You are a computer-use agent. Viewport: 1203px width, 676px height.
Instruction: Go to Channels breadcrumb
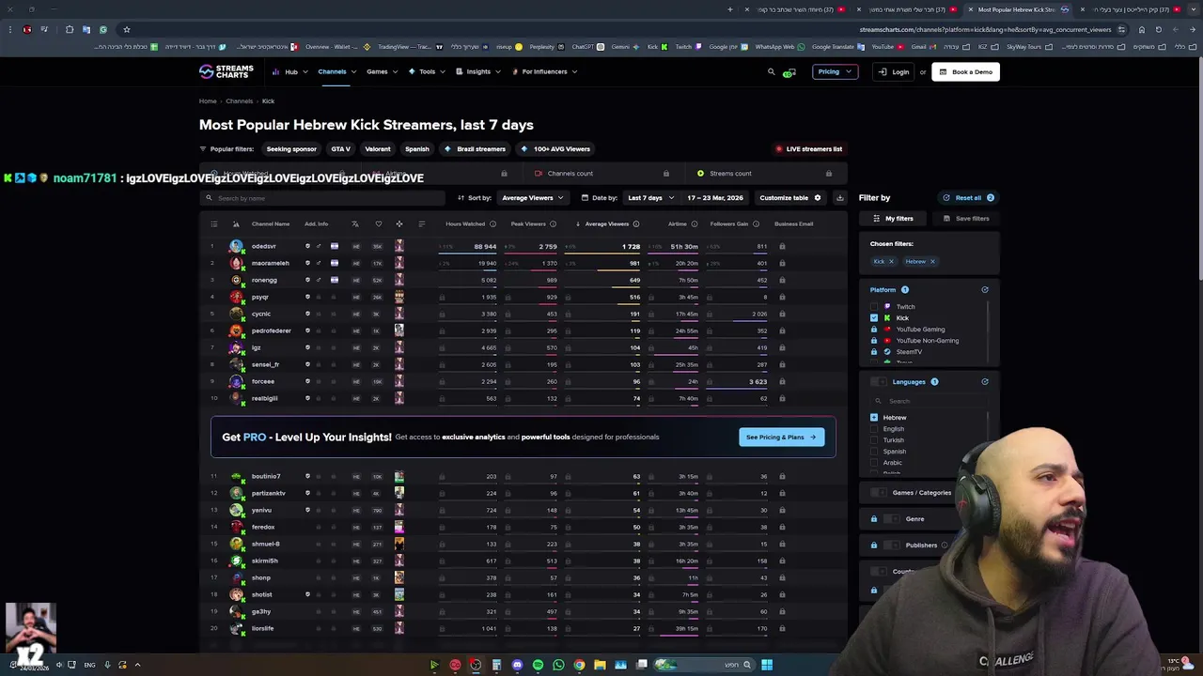click(x=239, y=101)
